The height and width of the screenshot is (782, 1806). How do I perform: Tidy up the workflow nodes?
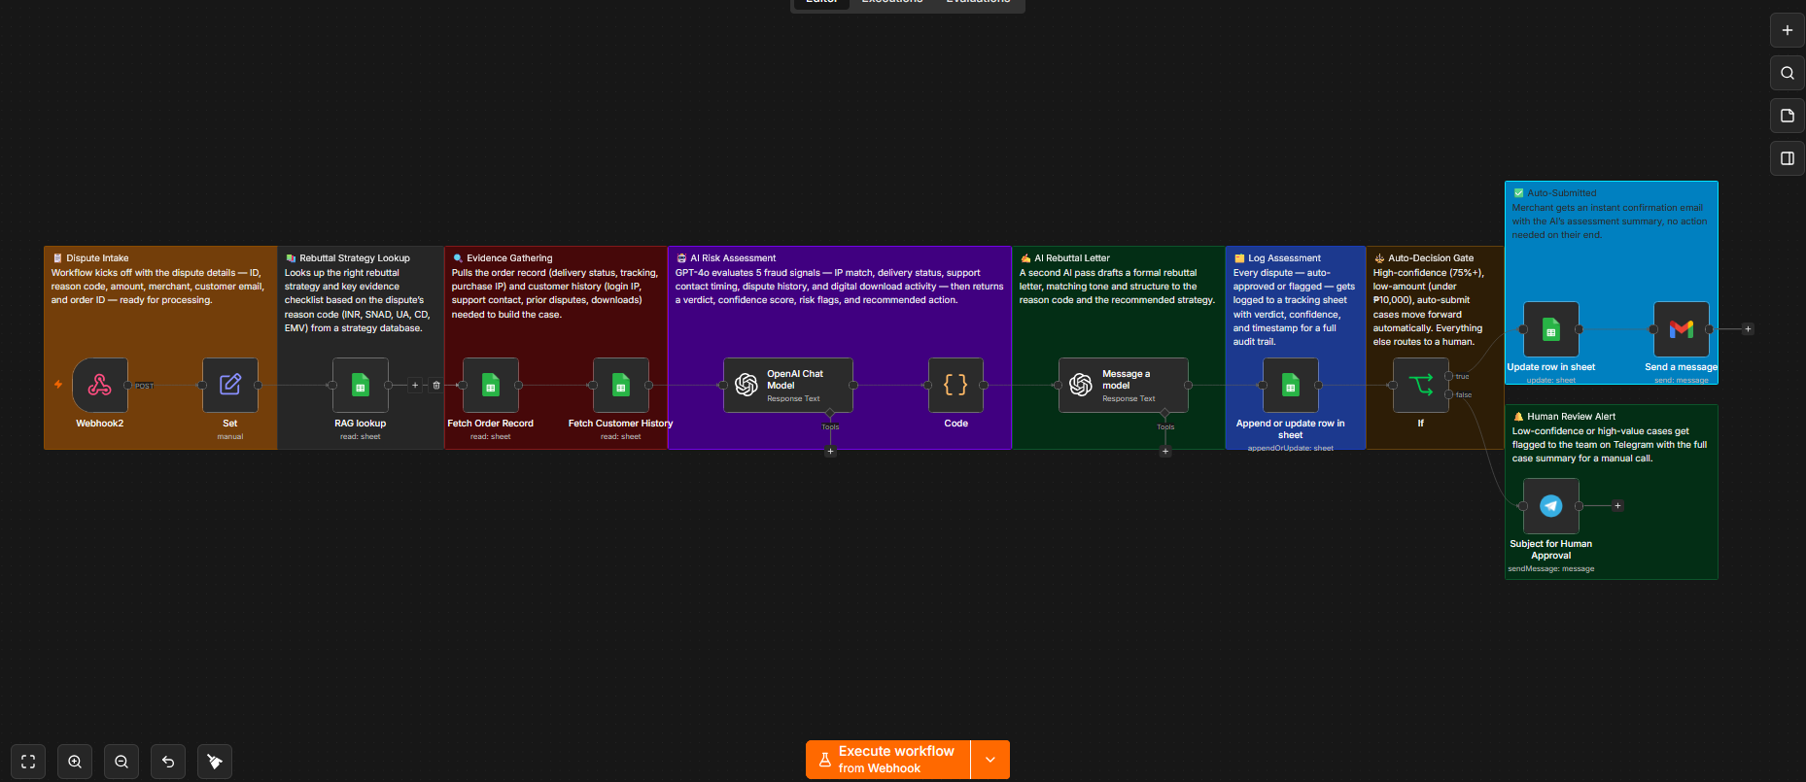215,762
